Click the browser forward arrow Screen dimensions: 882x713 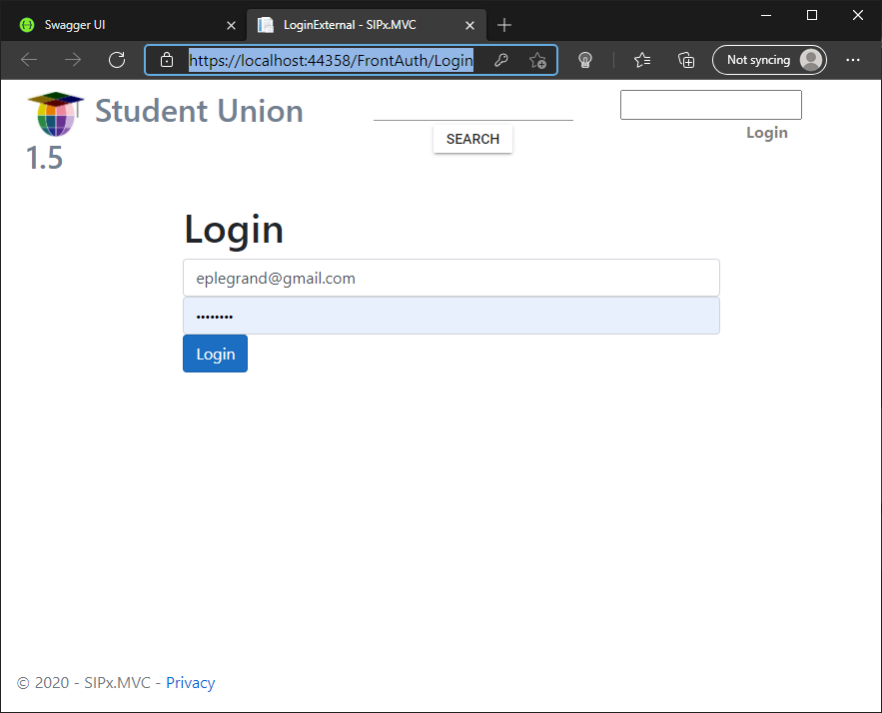point(73,60)
